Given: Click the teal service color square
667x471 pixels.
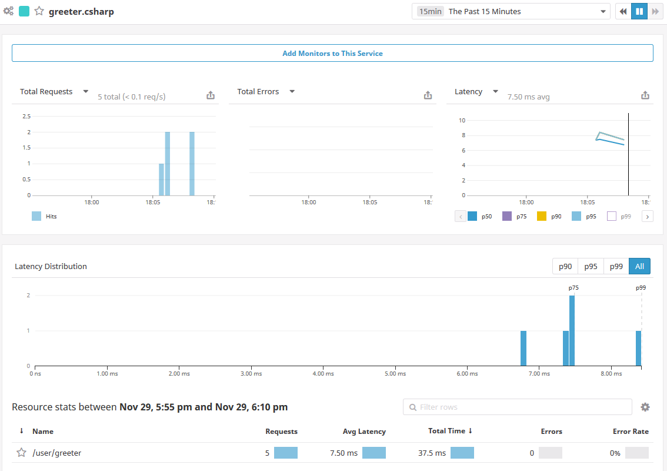Looking at the screenshot, I should [24, 11].
